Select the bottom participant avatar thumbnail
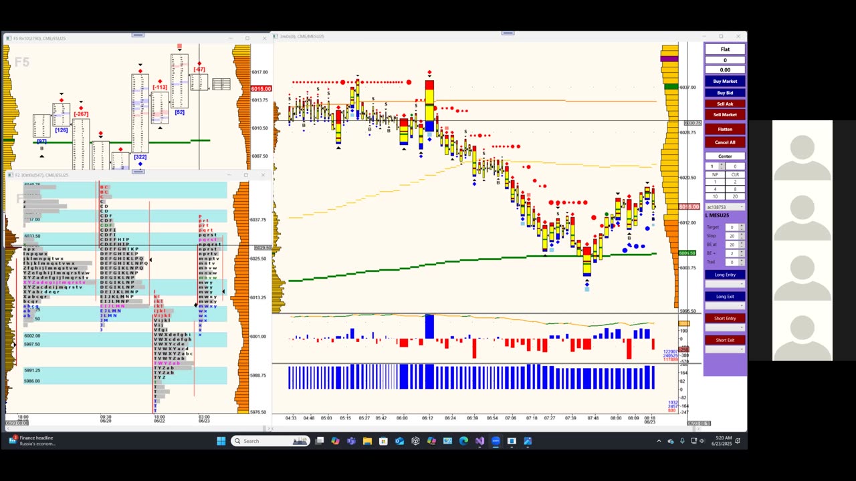The width and height of the screenshot is (856, 481). 802,337
